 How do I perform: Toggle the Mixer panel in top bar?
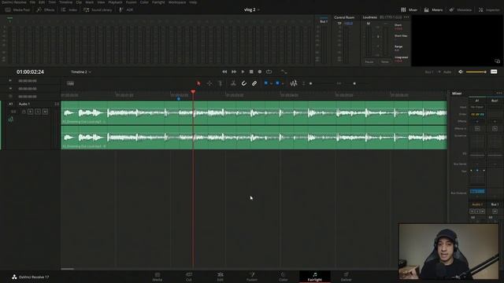(409, 10)
